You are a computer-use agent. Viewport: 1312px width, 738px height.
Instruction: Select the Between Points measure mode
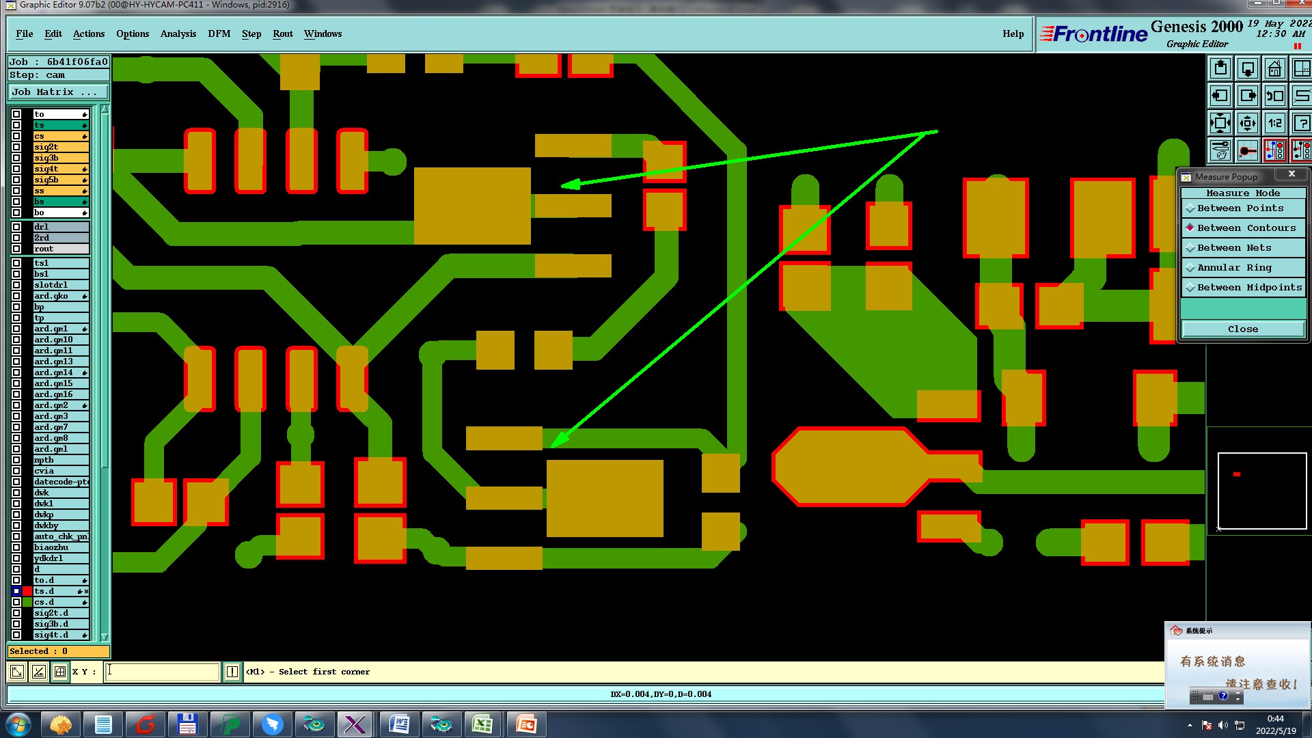click(1240, 208)
